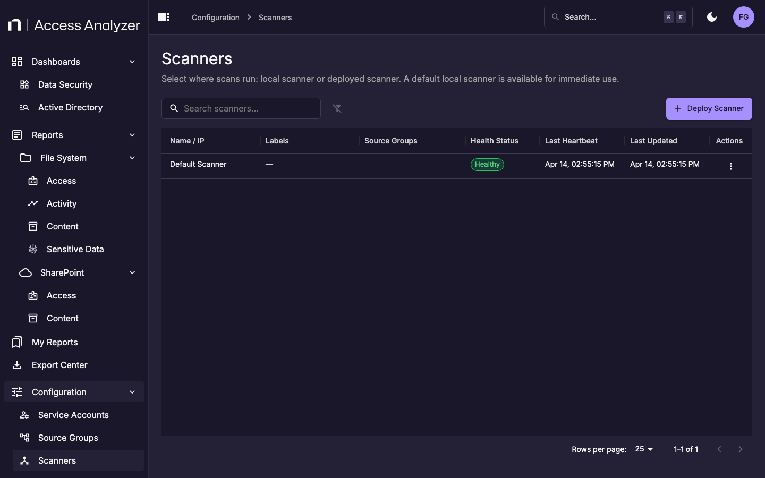
Task: Click inside the Search scanners field
Action: pyautogui.click(x=241, y=108)
